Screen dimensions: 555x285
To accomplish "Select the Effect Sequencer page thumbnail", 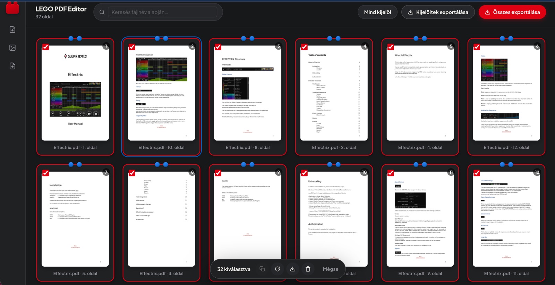I will click(161, 93).
